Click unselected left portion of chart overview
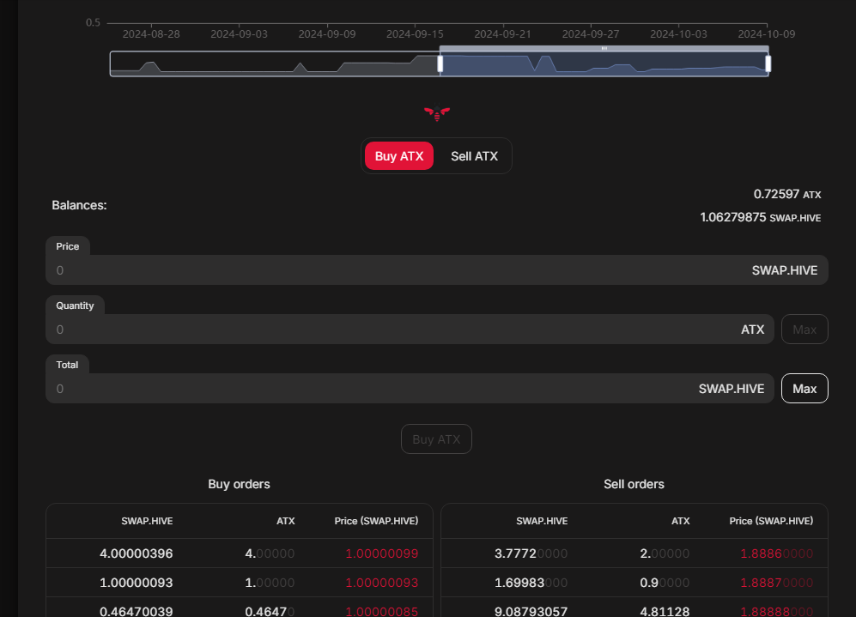Screen dimensions: 856x617 (275, 64)
